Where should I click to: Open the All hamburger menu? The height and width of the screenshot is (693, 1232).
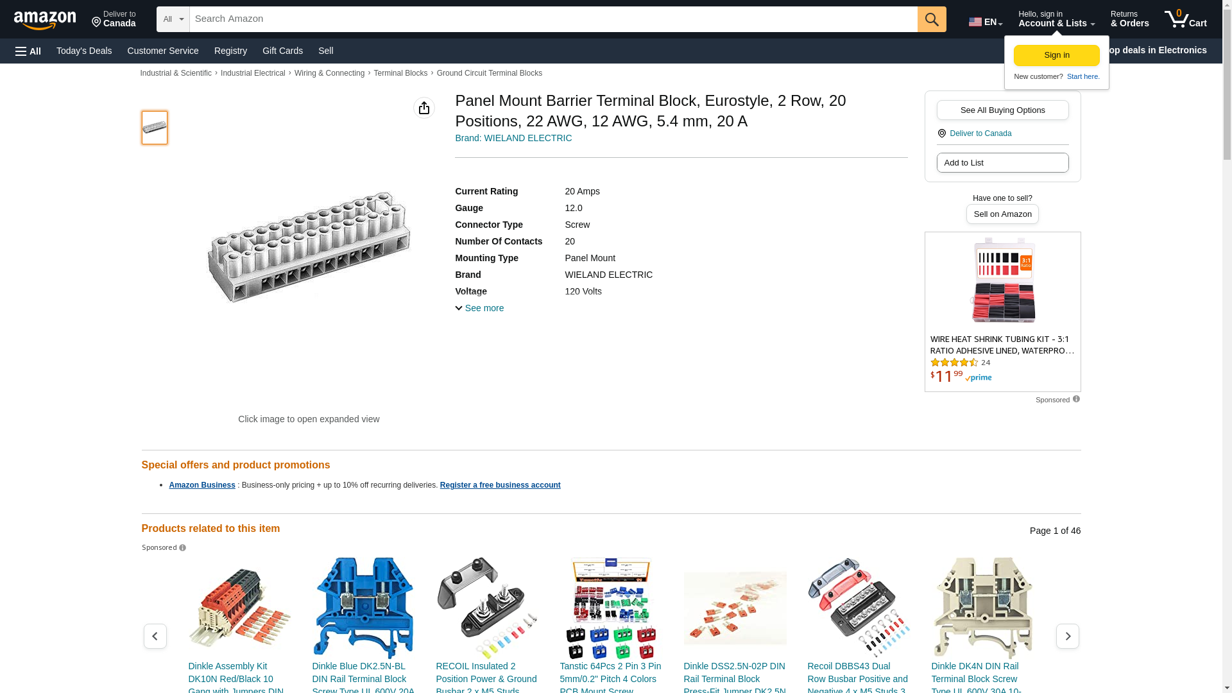(28, 51)
